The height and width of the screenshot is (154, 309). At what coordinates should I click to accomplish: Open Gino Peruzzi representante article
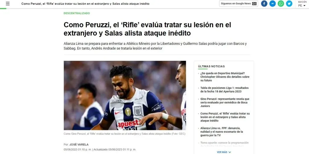[x=225, y=103]
